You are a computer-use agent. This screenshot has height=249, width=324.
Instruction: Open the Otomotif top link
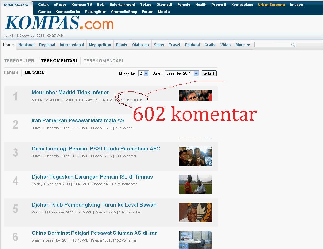(165, 5)
